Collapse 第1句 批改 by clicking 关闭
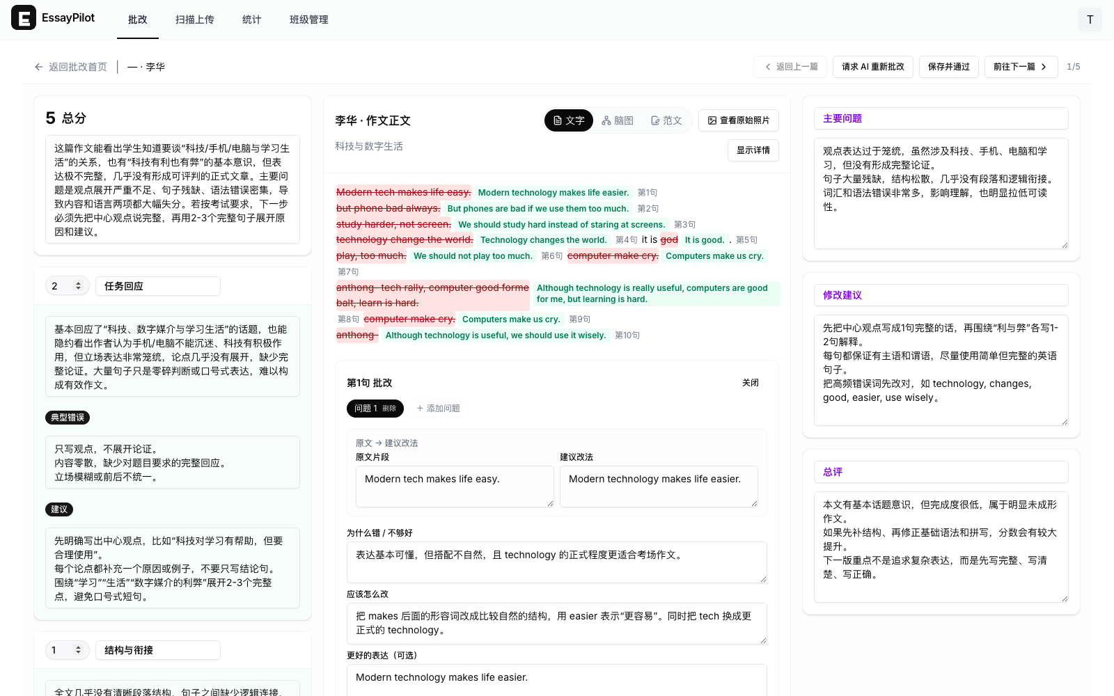This screenshot has height=696, width=1114. (x=751, y=382)
